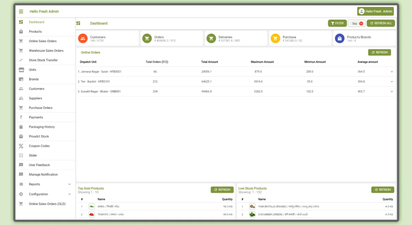Remove the Sep filter with red minus

361,24
